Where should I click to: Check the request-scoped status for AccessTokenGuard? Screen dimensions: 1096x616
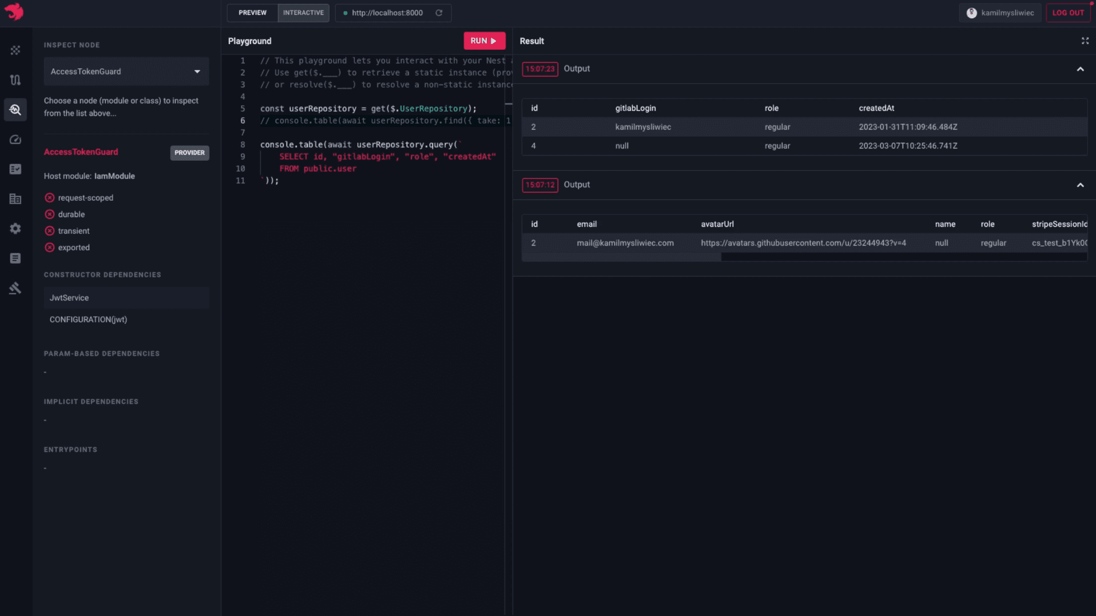click(x=50, y=198)
